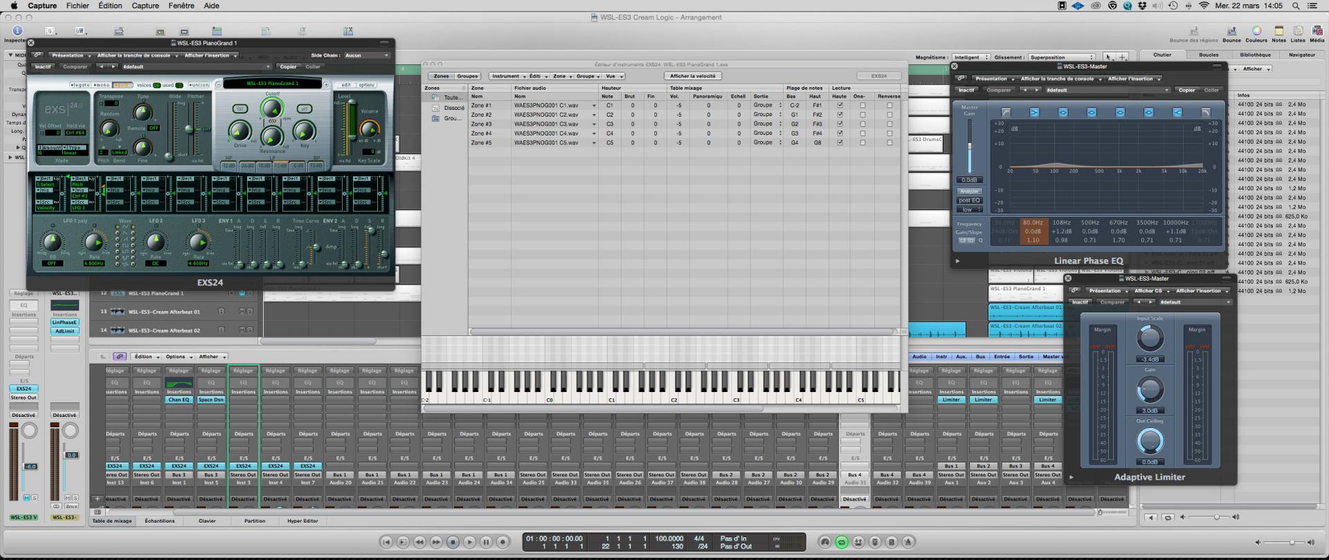Click the Master Gain slider in Linear Phase EQ

969,147
